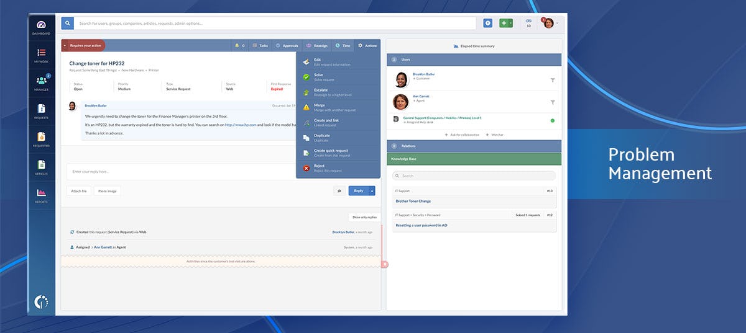Viewport: 746px width, 333px height.
Task: Click the blue info icon in top bar
Action: [488, 23]
